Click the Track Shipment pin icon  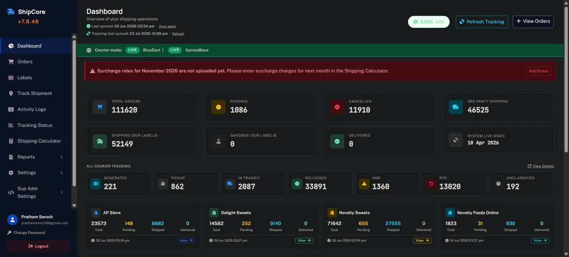11,93
